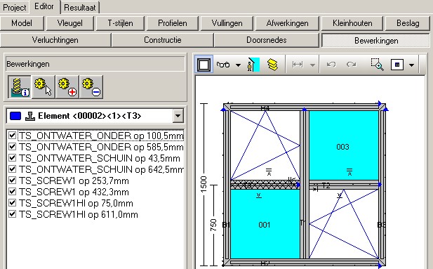Image resolution: width=433 pixels, height=269 pixels.
Task: Expand the glasses view options arrow
Action: click(238, 65)
